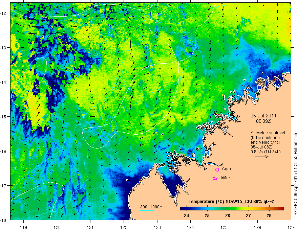Click the 'Altimetric sealevel' text line
This screenshot has height=230, width=298.
click(268, 133)
